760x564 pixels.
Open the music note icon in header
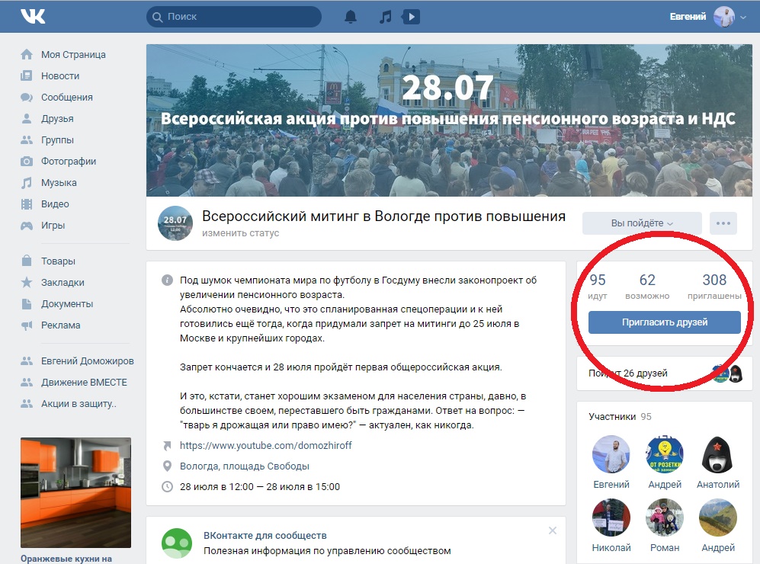[x=386, y=17]
